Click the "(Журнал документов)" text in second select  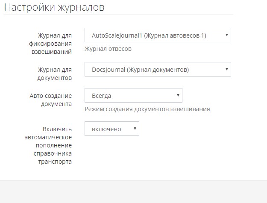(x=158, y=69)
